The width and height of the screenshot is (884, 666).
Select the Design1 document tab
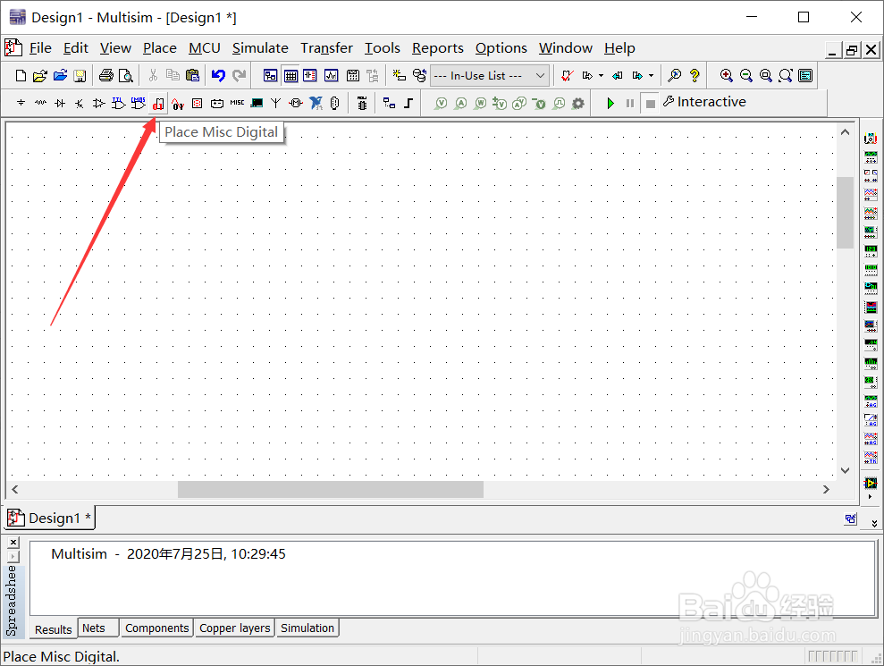[50, 518]
